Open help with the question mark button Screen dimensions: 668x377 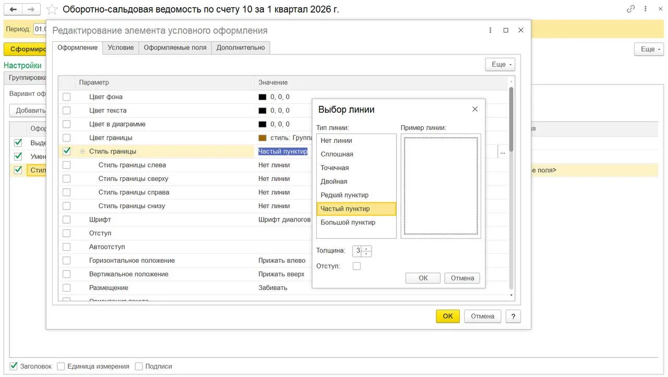click(513, 316)
